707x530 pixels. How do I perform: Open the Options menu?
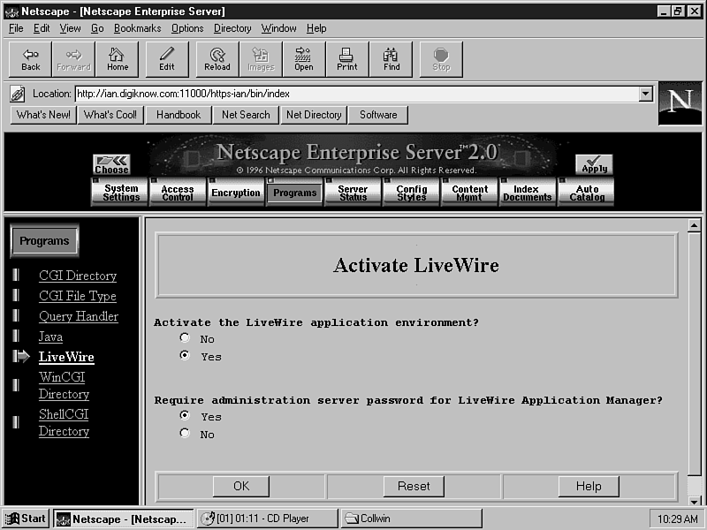click(x=187, y=28)
